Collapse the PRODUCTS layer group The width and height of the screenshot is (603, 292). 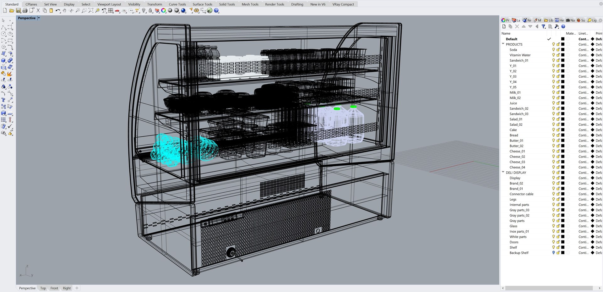pyautogui.click(x=503, y=44)
